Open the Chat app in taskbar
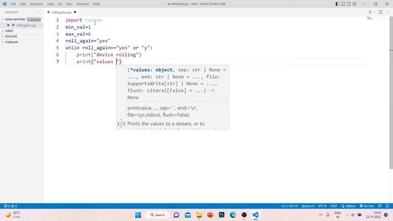The height and width of the screenshot is (221, 393). point(176,215)
